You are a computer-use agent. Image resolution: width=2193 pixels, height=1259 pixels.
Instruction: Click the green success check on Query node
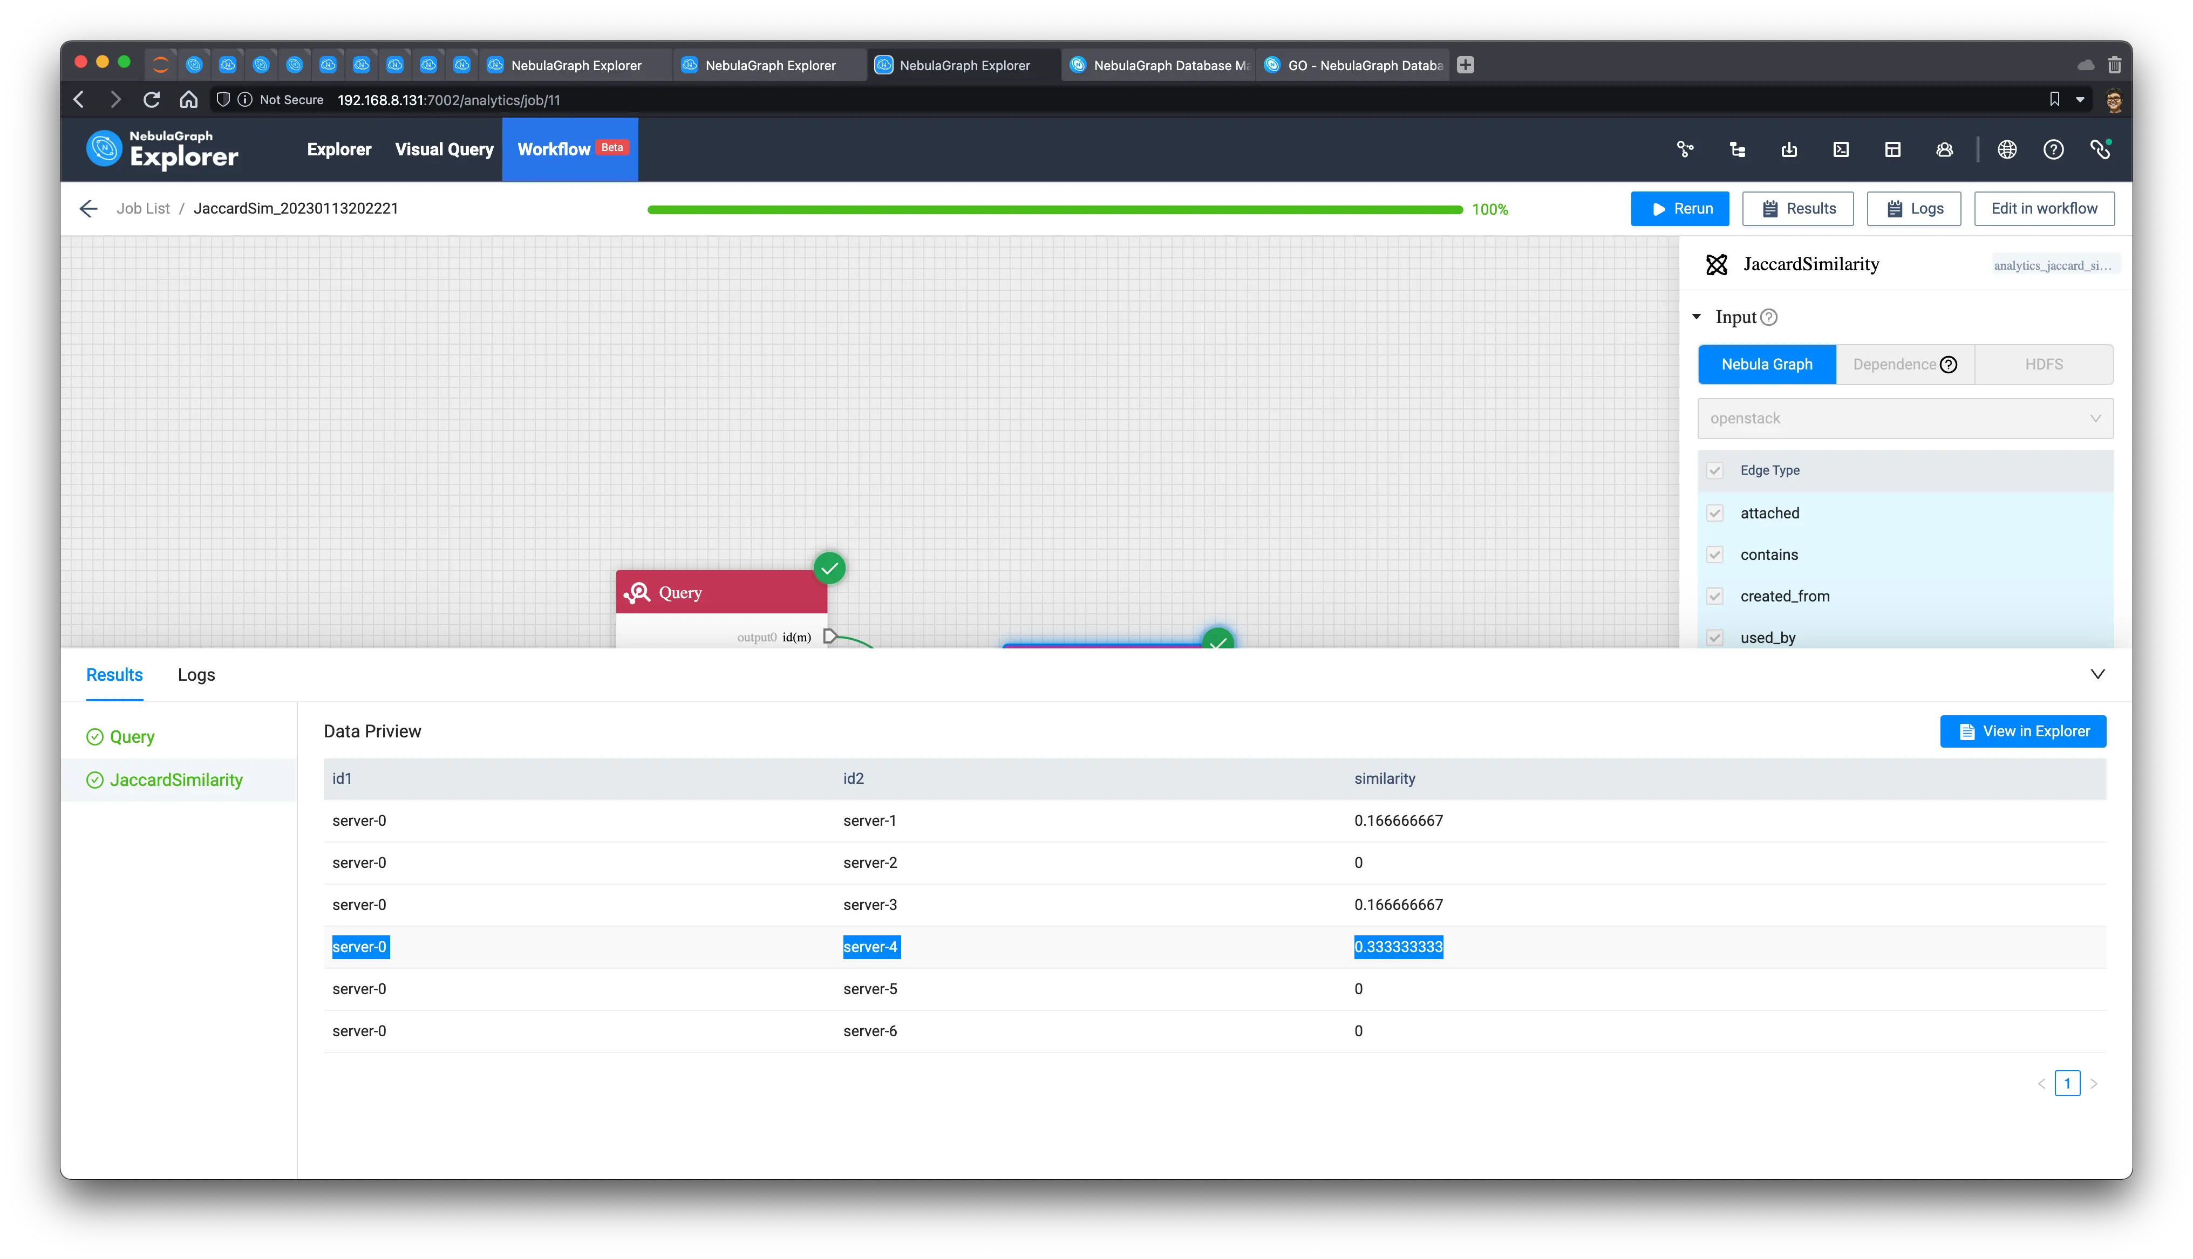pos(829,568)
